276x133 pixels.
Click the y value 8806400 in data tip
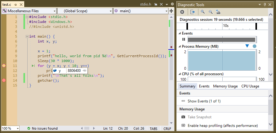tap(74, 71)
